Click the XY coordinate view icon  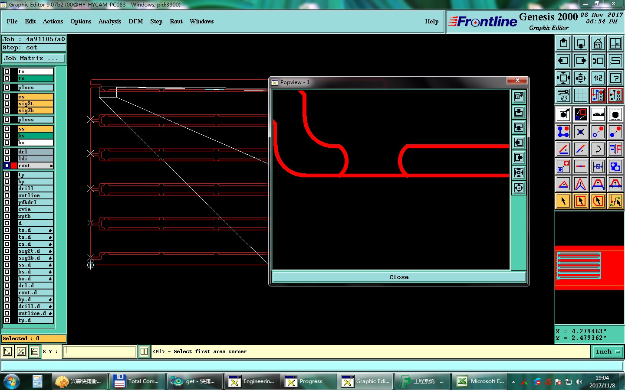click(x=615, y=43)
